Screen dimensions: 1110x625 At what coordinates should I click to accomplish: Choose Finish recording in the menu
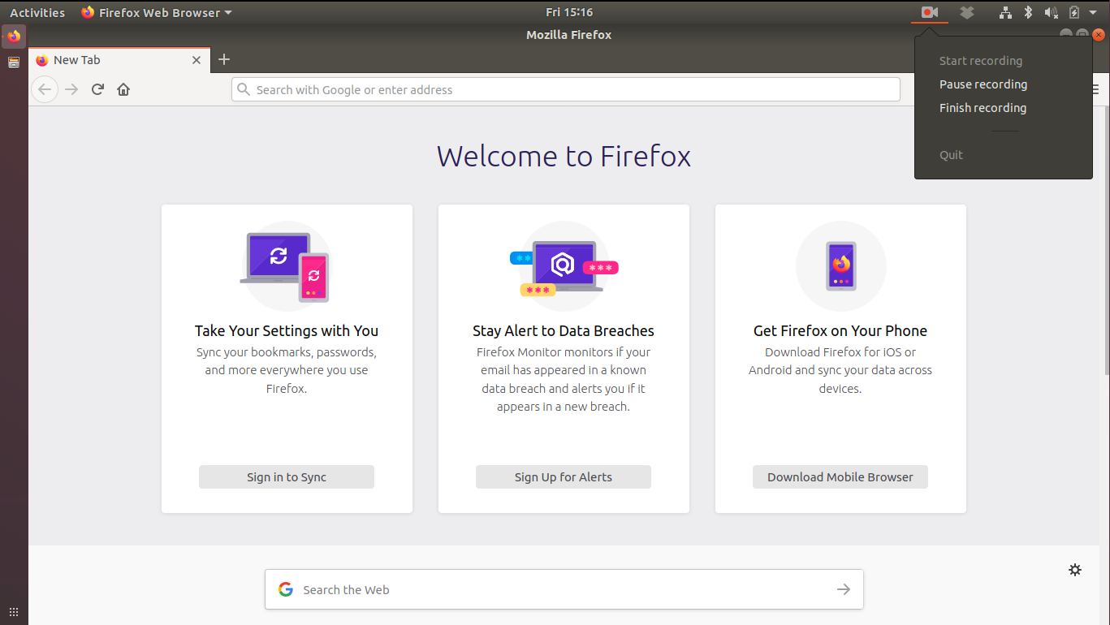[983, 108]
